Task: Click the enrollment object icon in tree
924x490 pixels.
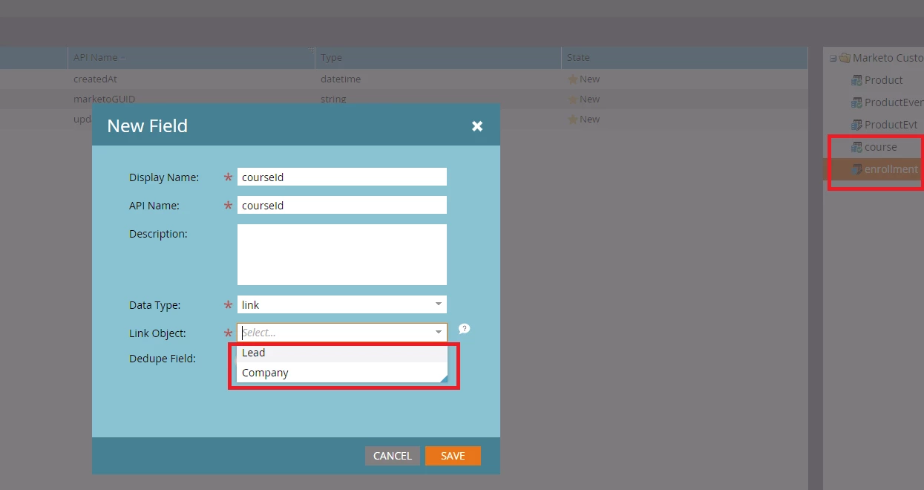Action: pos(856,169)
